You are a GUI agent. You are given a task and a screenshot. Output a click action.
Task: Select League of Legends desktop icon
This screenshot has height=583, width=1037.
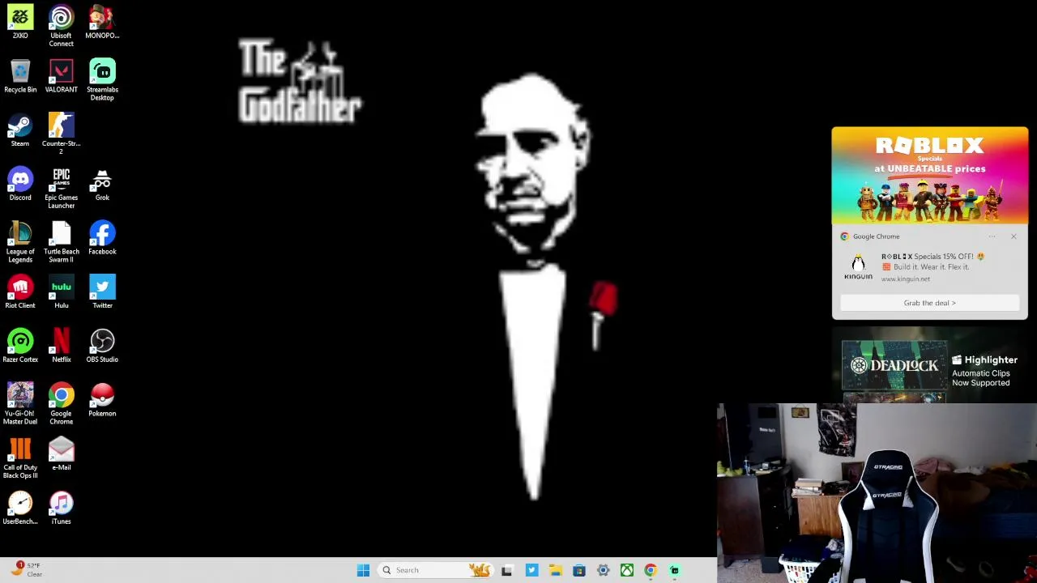pyautogui.click(x=20, y=242)
